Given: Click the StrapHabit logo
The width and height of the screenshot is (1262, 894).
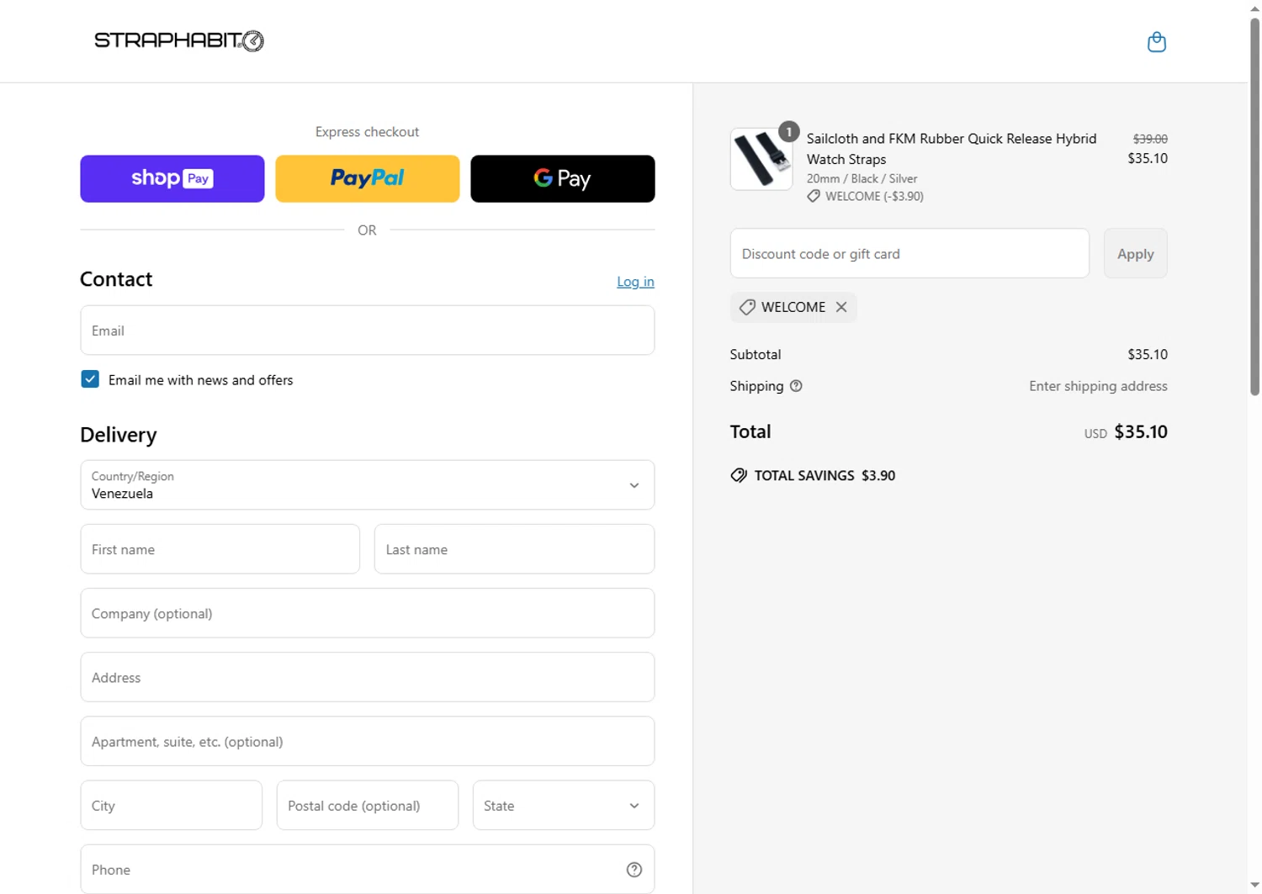Looking at the screenshot, I should pos(179,40).
